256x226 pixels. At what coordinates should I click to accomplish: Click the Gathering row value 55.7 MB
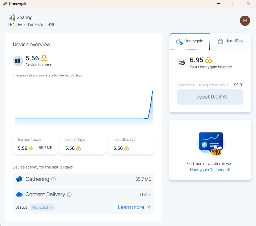(143, 179)
